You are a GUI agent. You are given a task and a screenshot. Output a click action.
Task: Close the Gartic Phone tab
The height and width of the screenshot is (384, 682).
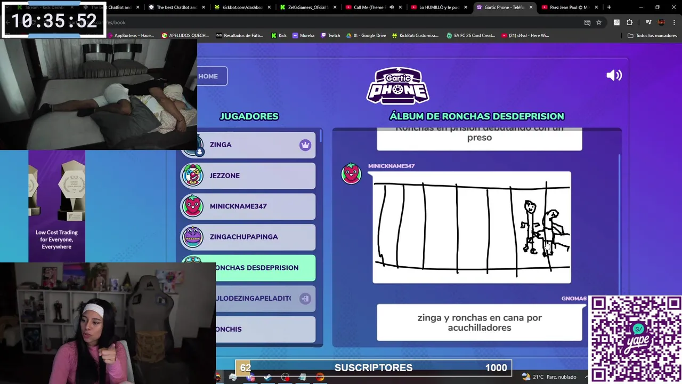point(531,7)
